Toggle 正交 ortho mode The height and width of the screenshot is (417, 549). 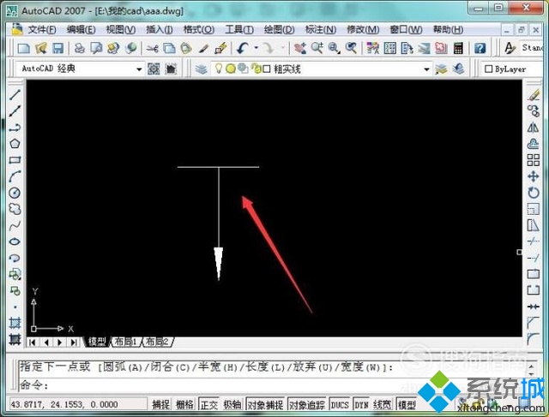(209, 404)
